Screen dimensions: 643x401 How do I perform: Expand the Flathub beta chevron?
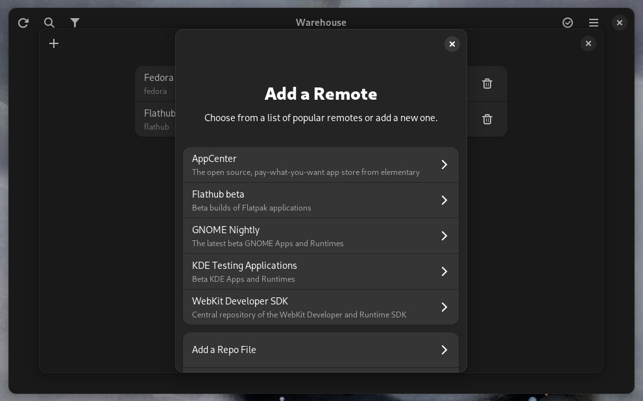tap(444, 200)
